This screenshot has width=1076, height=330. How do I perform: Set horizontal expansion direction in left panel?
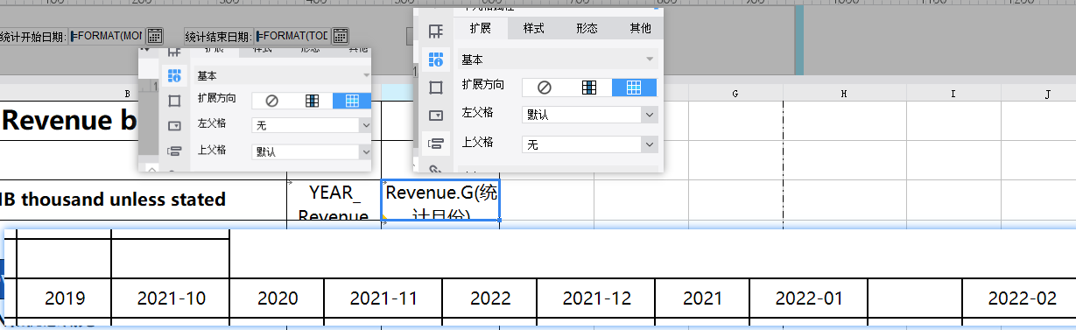point(352,101)
